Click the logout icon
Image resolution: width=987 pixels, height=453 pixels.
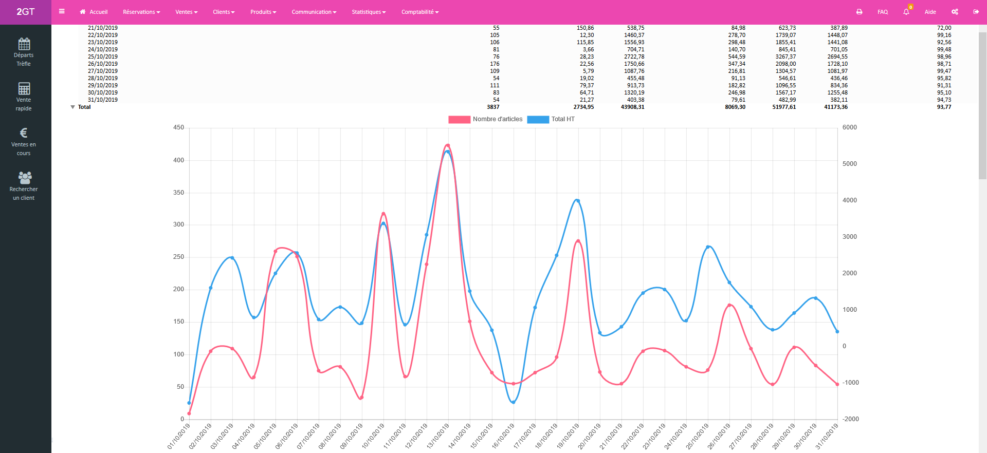click(976, 12)
